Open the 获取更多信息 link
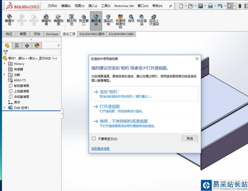This screenshot has width=248, height=191. point(100,149)
